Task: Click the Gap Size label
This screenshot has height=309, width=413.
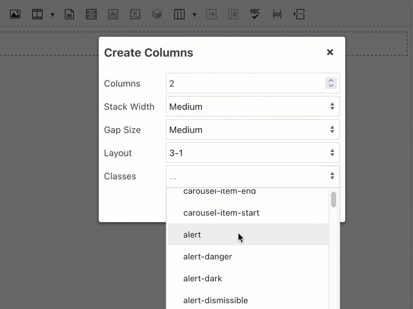Action: tap(122, 130)
